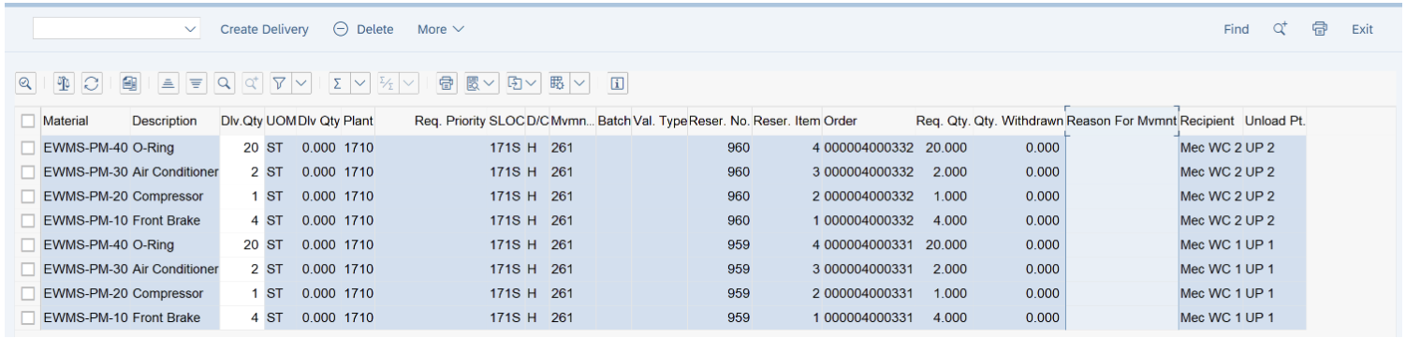Check the Front Brake row, reservation 960
1406x338 pixels.
(27, 221)
